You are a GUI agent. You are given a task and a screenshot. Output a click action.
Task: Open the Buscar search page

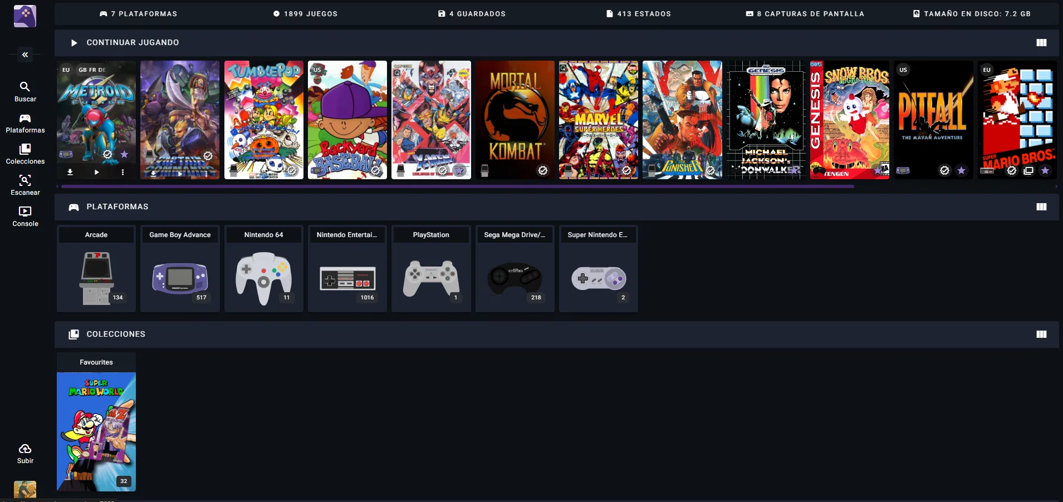25,91
